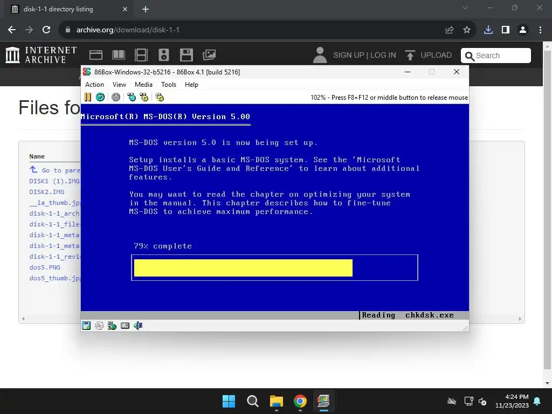Select the disk-1-1 directory listing tab

[70, 9]
